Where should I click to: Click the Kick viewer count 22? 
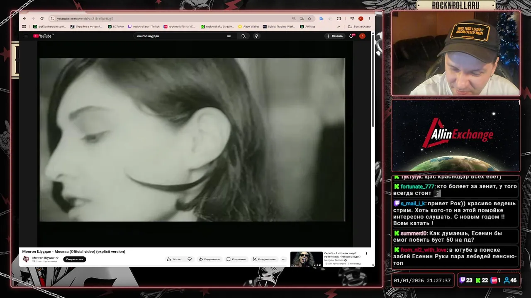(482, 280)
